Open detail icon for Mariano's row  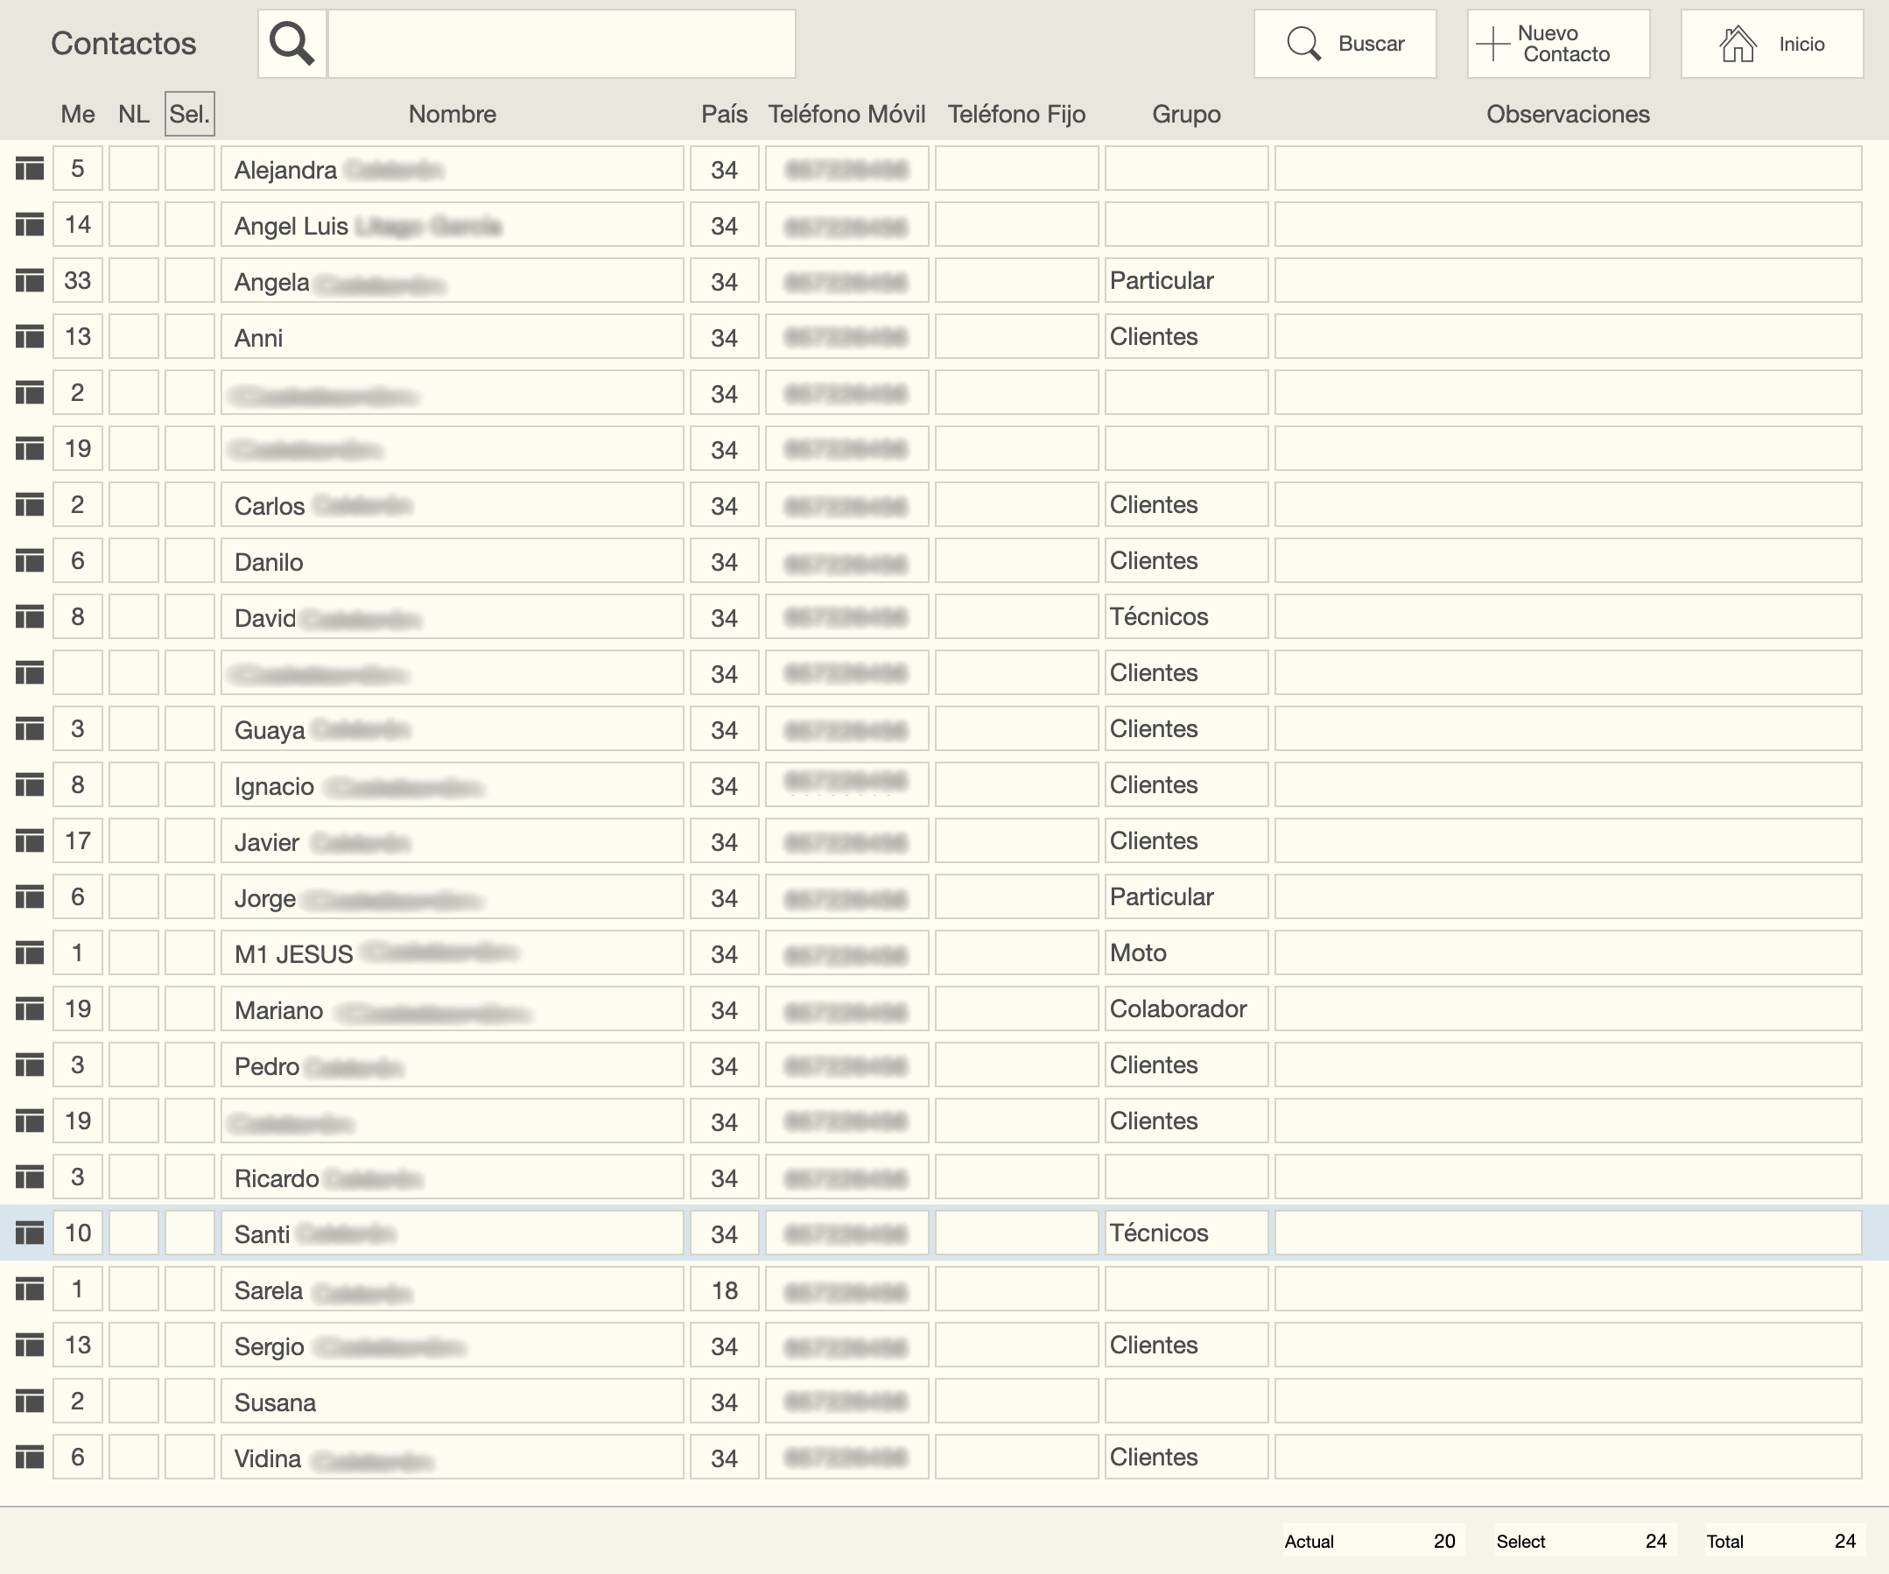30,1008
